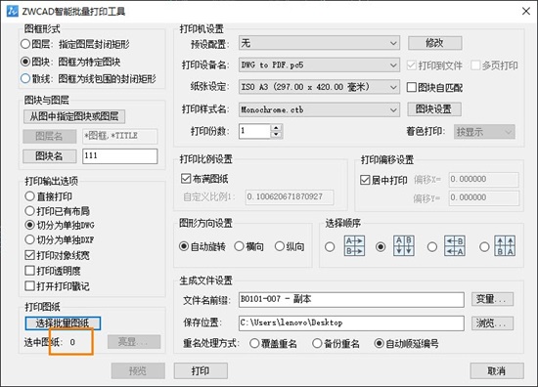Click the left-to-right A B order icon
Screen dimensions: 538x387
[354, 246]
